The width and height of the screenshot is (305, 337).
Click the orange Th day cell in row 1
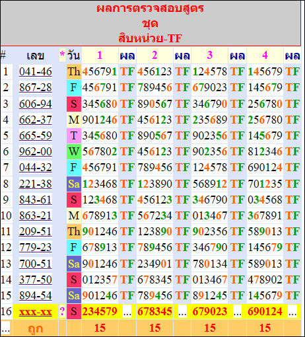coord(74,72)
